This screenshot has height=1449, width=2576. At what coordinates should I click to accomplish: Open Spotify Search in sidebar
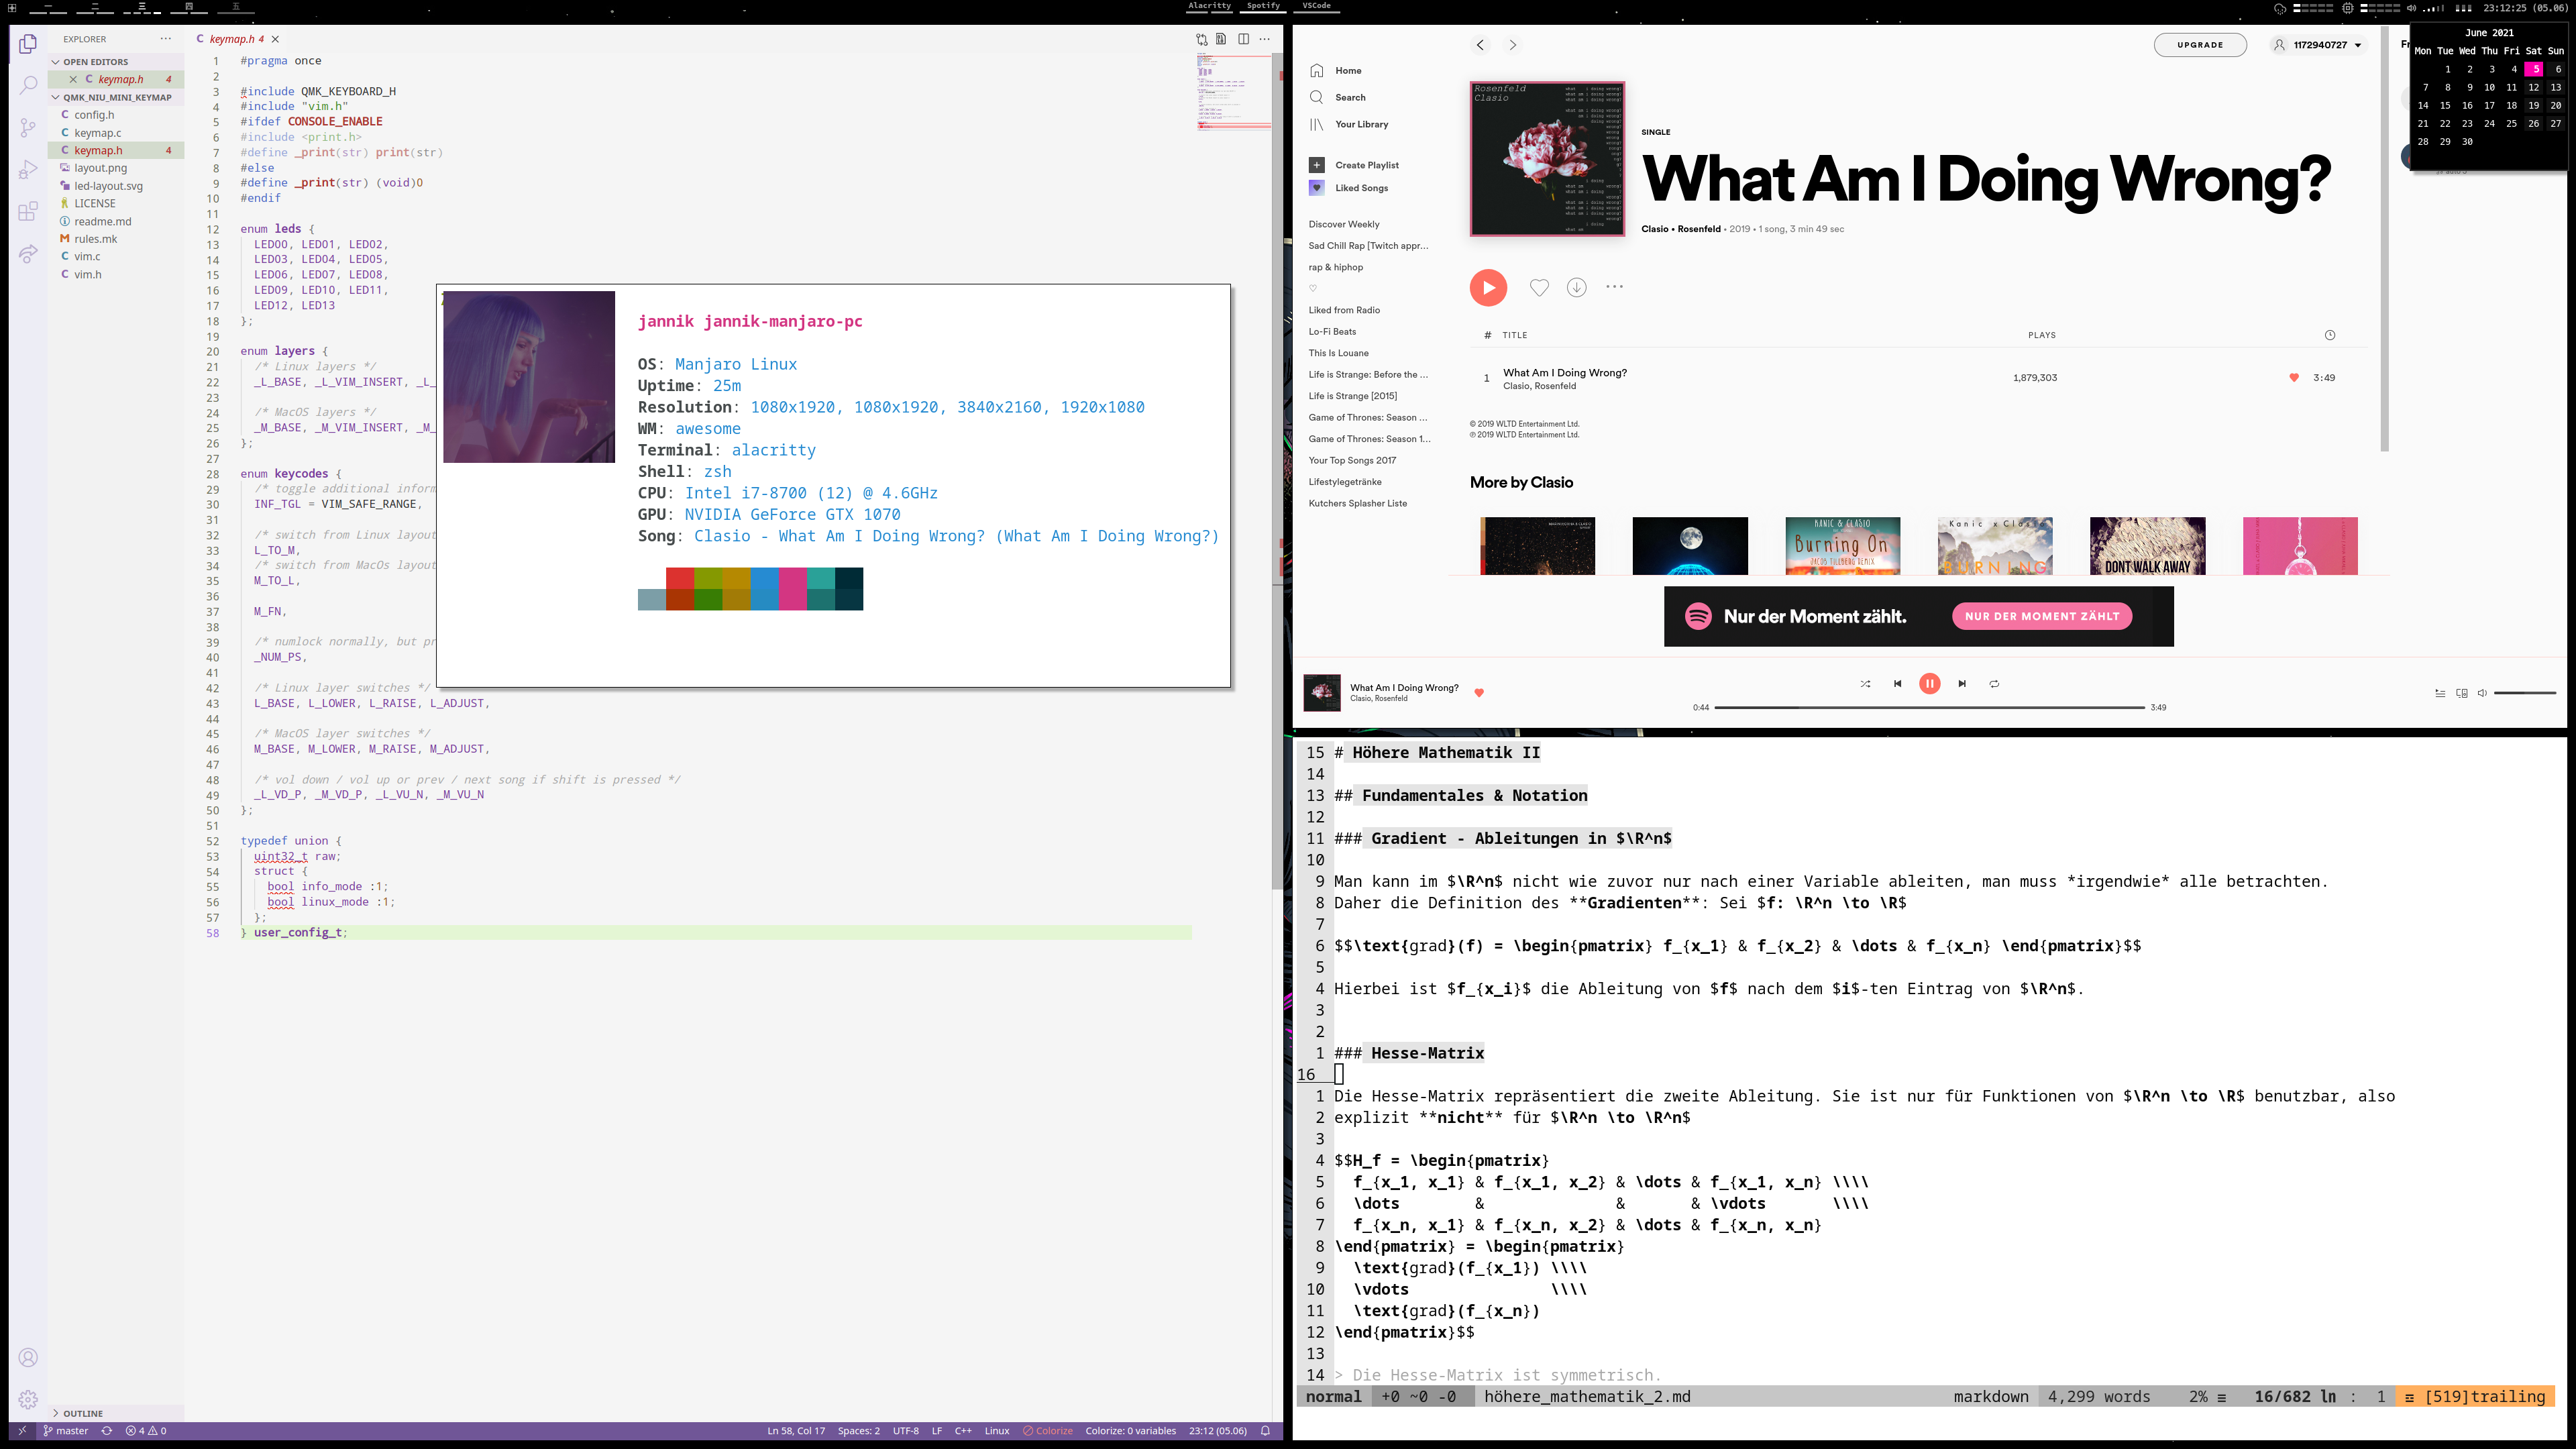pos(1338,98)
